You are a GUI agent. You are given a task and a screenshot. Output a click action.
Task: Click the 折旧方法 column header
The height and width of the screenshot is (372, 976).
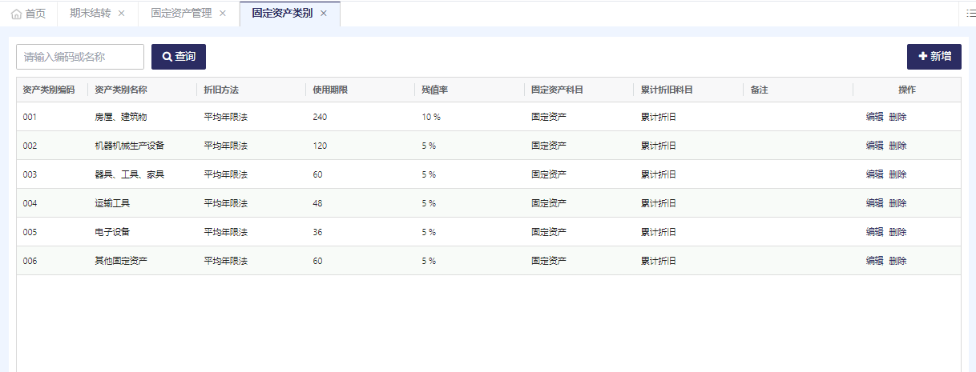[x=221, y=90]
